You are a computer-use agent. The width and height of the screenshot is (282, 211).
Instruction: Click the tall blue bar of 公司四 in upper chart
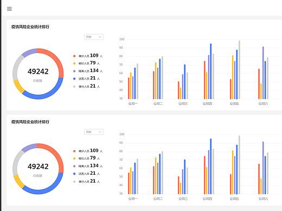pos(211,71)
